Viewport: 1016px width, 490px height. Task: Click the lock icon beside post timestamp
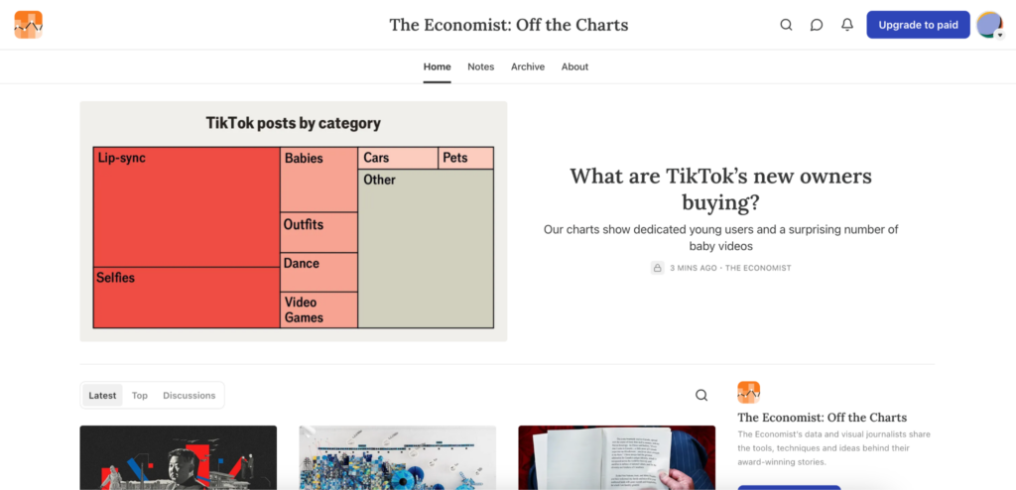click(657, 268)
